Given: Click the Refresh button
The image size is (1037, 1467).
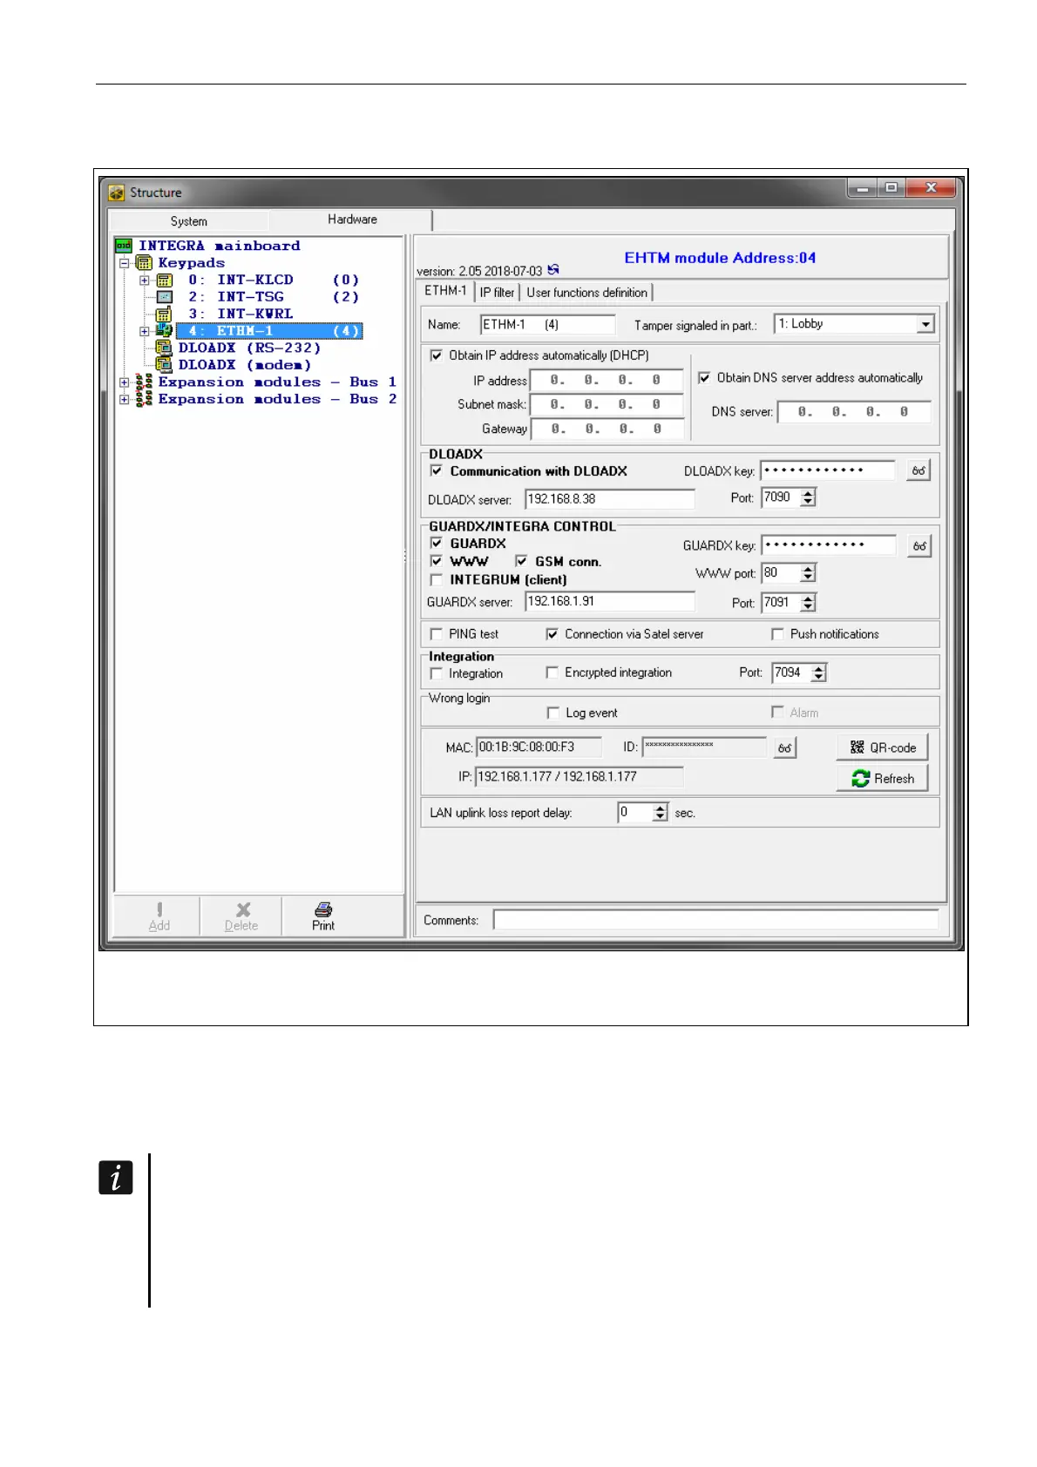Looking at the screenshot, I should [882, 779].
